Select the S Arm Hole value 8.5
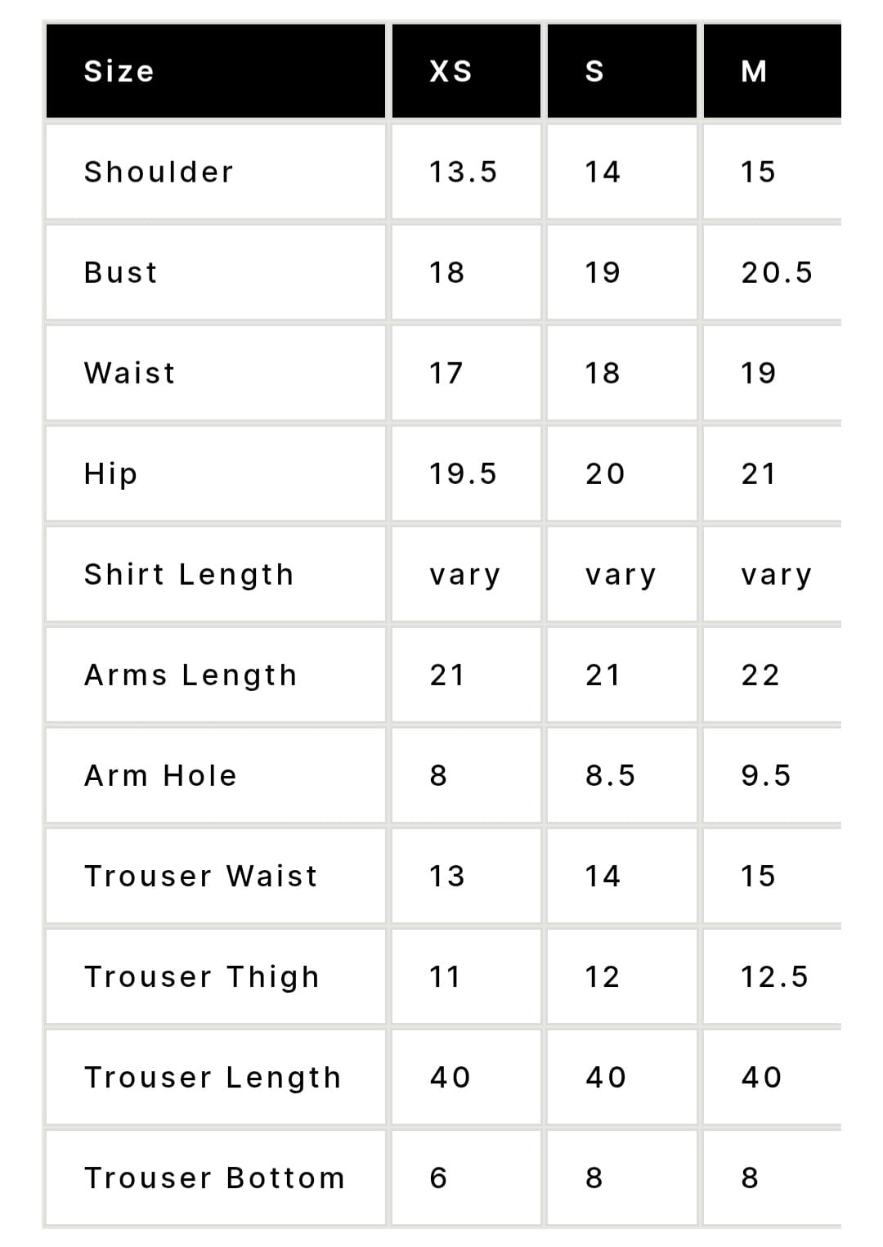Viewport: 883px width, 1247px height. coord(610,775)
